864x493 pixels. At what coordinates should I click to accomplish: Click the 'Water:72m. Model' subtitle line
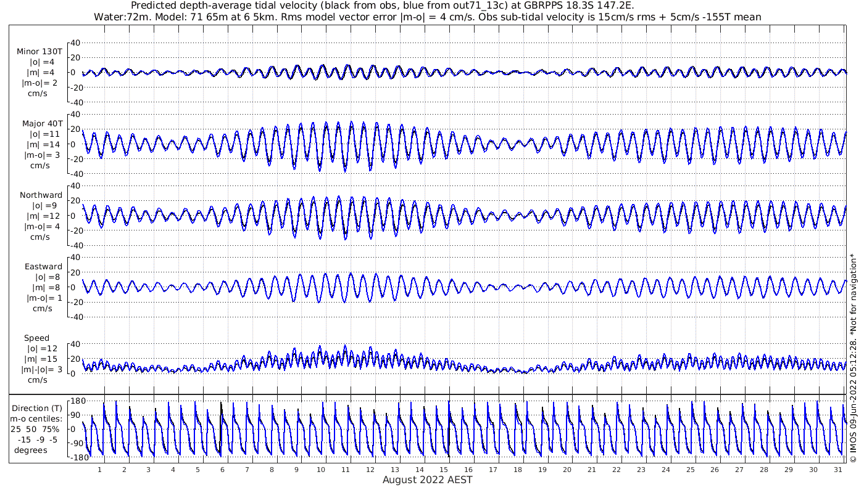click(x=427, y=17)
